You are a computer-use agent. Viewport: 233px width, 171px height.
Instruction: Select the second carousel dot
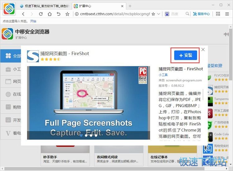[x=86, y=135]
